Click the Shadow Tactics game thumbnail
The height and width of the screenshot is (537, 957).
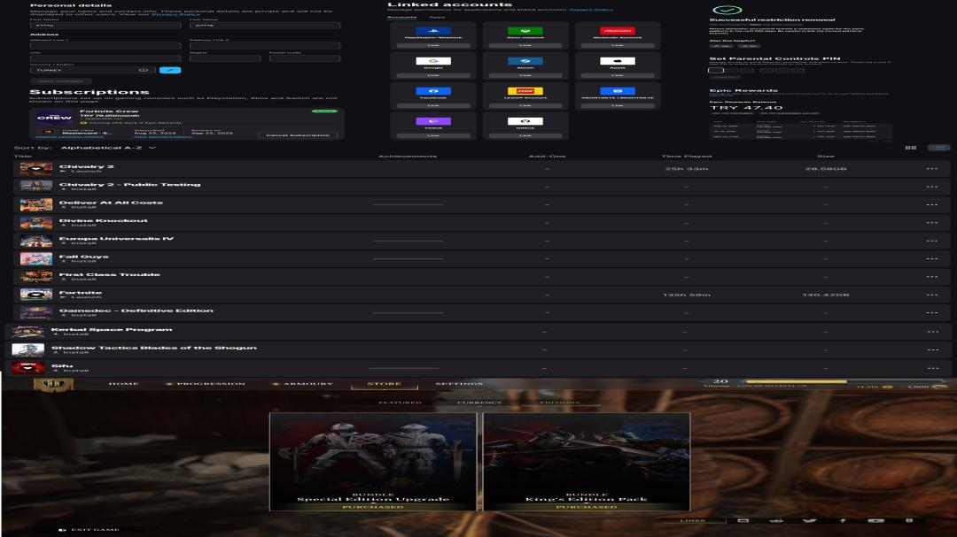[x=28, y=349]
